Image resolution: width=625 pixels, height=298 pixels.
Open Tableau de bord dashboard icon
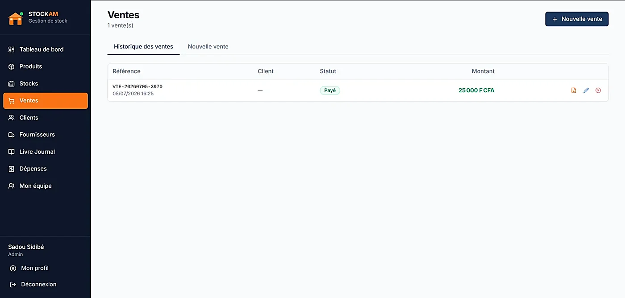coord(12,49)
